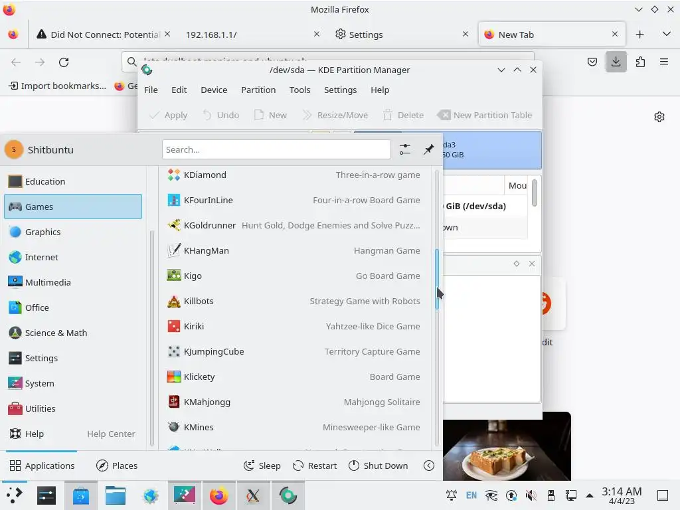Launch KMines minesweeper game
The image size is (680, 510).
coord(294,427)
